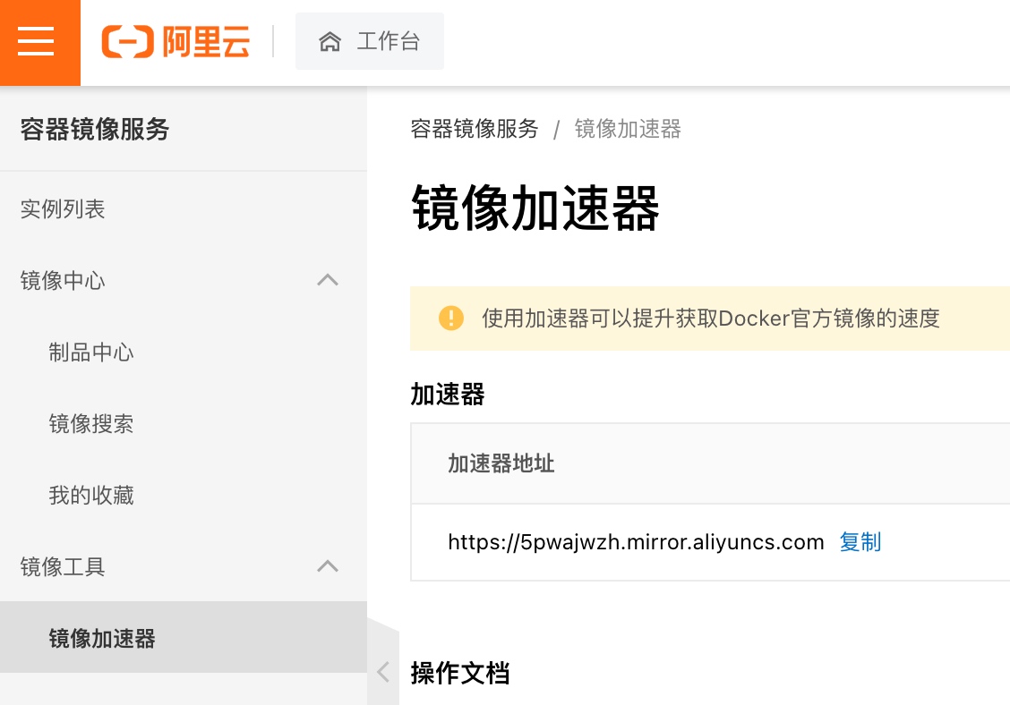
Task: Click the 操作文档 section heading
Action: click(460, 673)
